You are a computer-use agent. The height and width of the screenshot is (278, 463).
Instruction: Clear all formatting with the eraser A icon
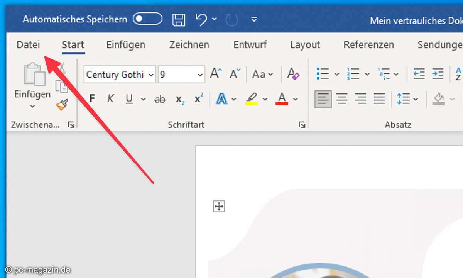tap(293, 73)
